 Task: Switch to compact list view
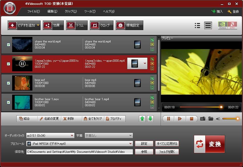pyautogui.click(x=197, y=26)
